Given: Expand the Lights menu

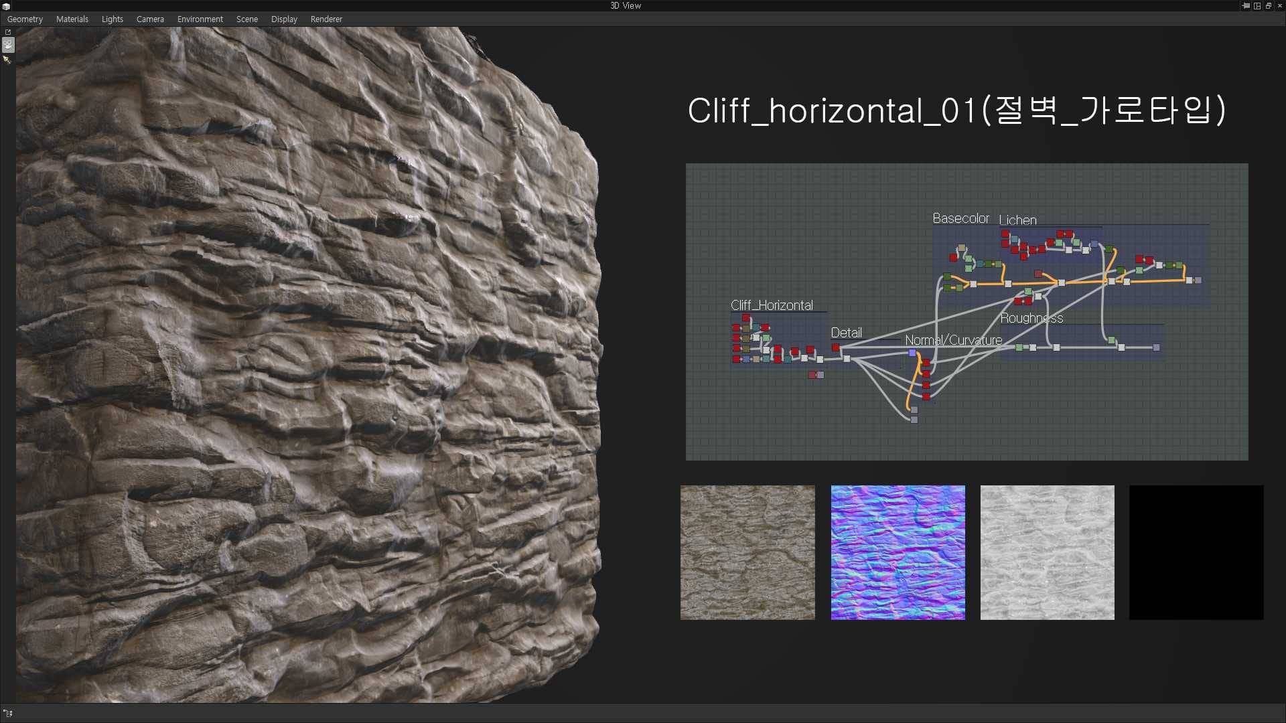Looking at the screenshot, I should click(112, 19).
